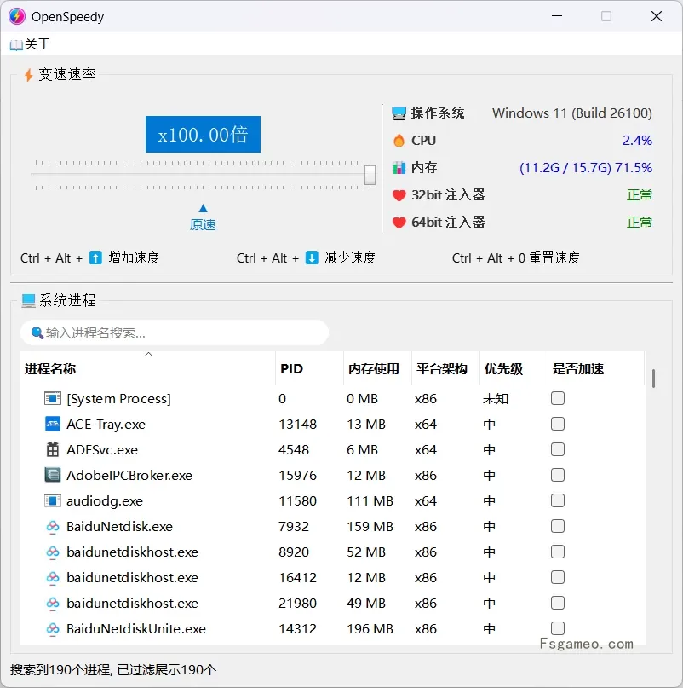This screenshot has width=683, height=688.
Task: Click the heart icon beside 64bit 注入器
Action: click(398, 222)
